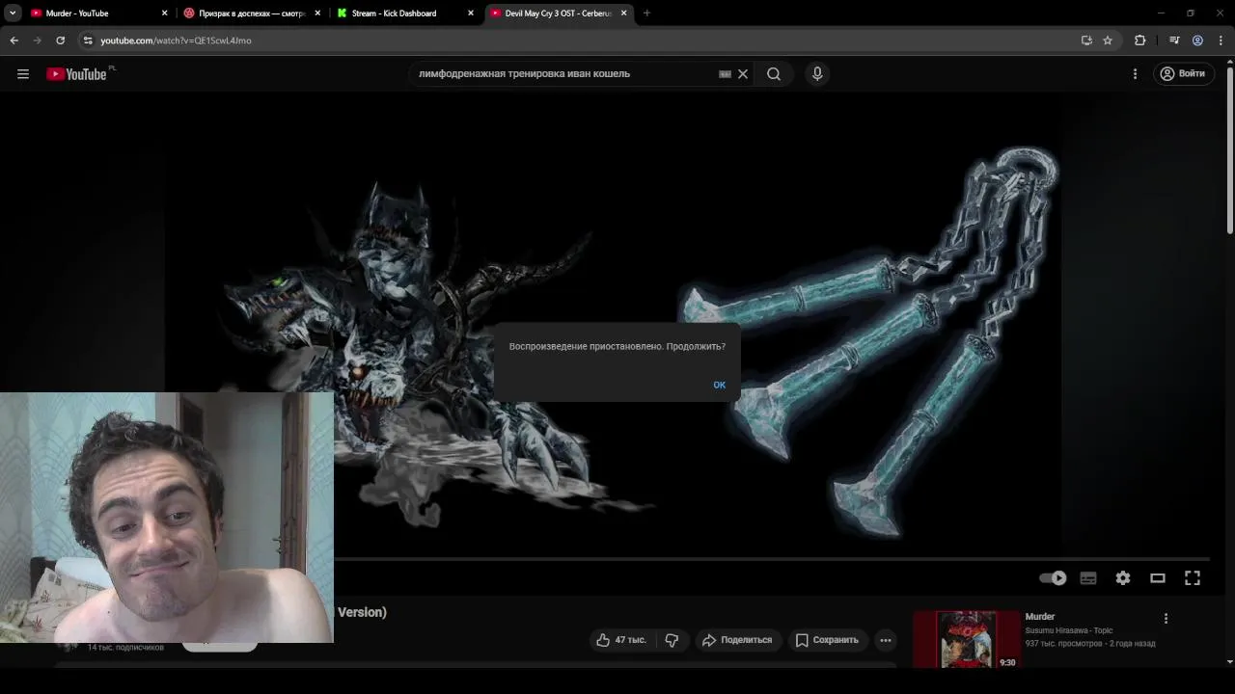This screenshot has width=1235, height=694.
Task: Open the Murder recommended video title
Action: pos(1040,617)
